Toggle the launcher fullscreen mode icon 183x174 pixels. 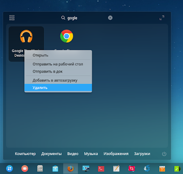point(162,18)
